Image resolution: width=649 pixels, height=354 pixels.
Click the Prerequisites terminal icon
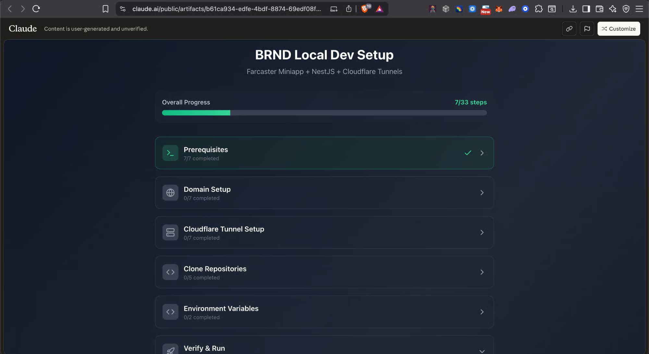pos(170,153)
